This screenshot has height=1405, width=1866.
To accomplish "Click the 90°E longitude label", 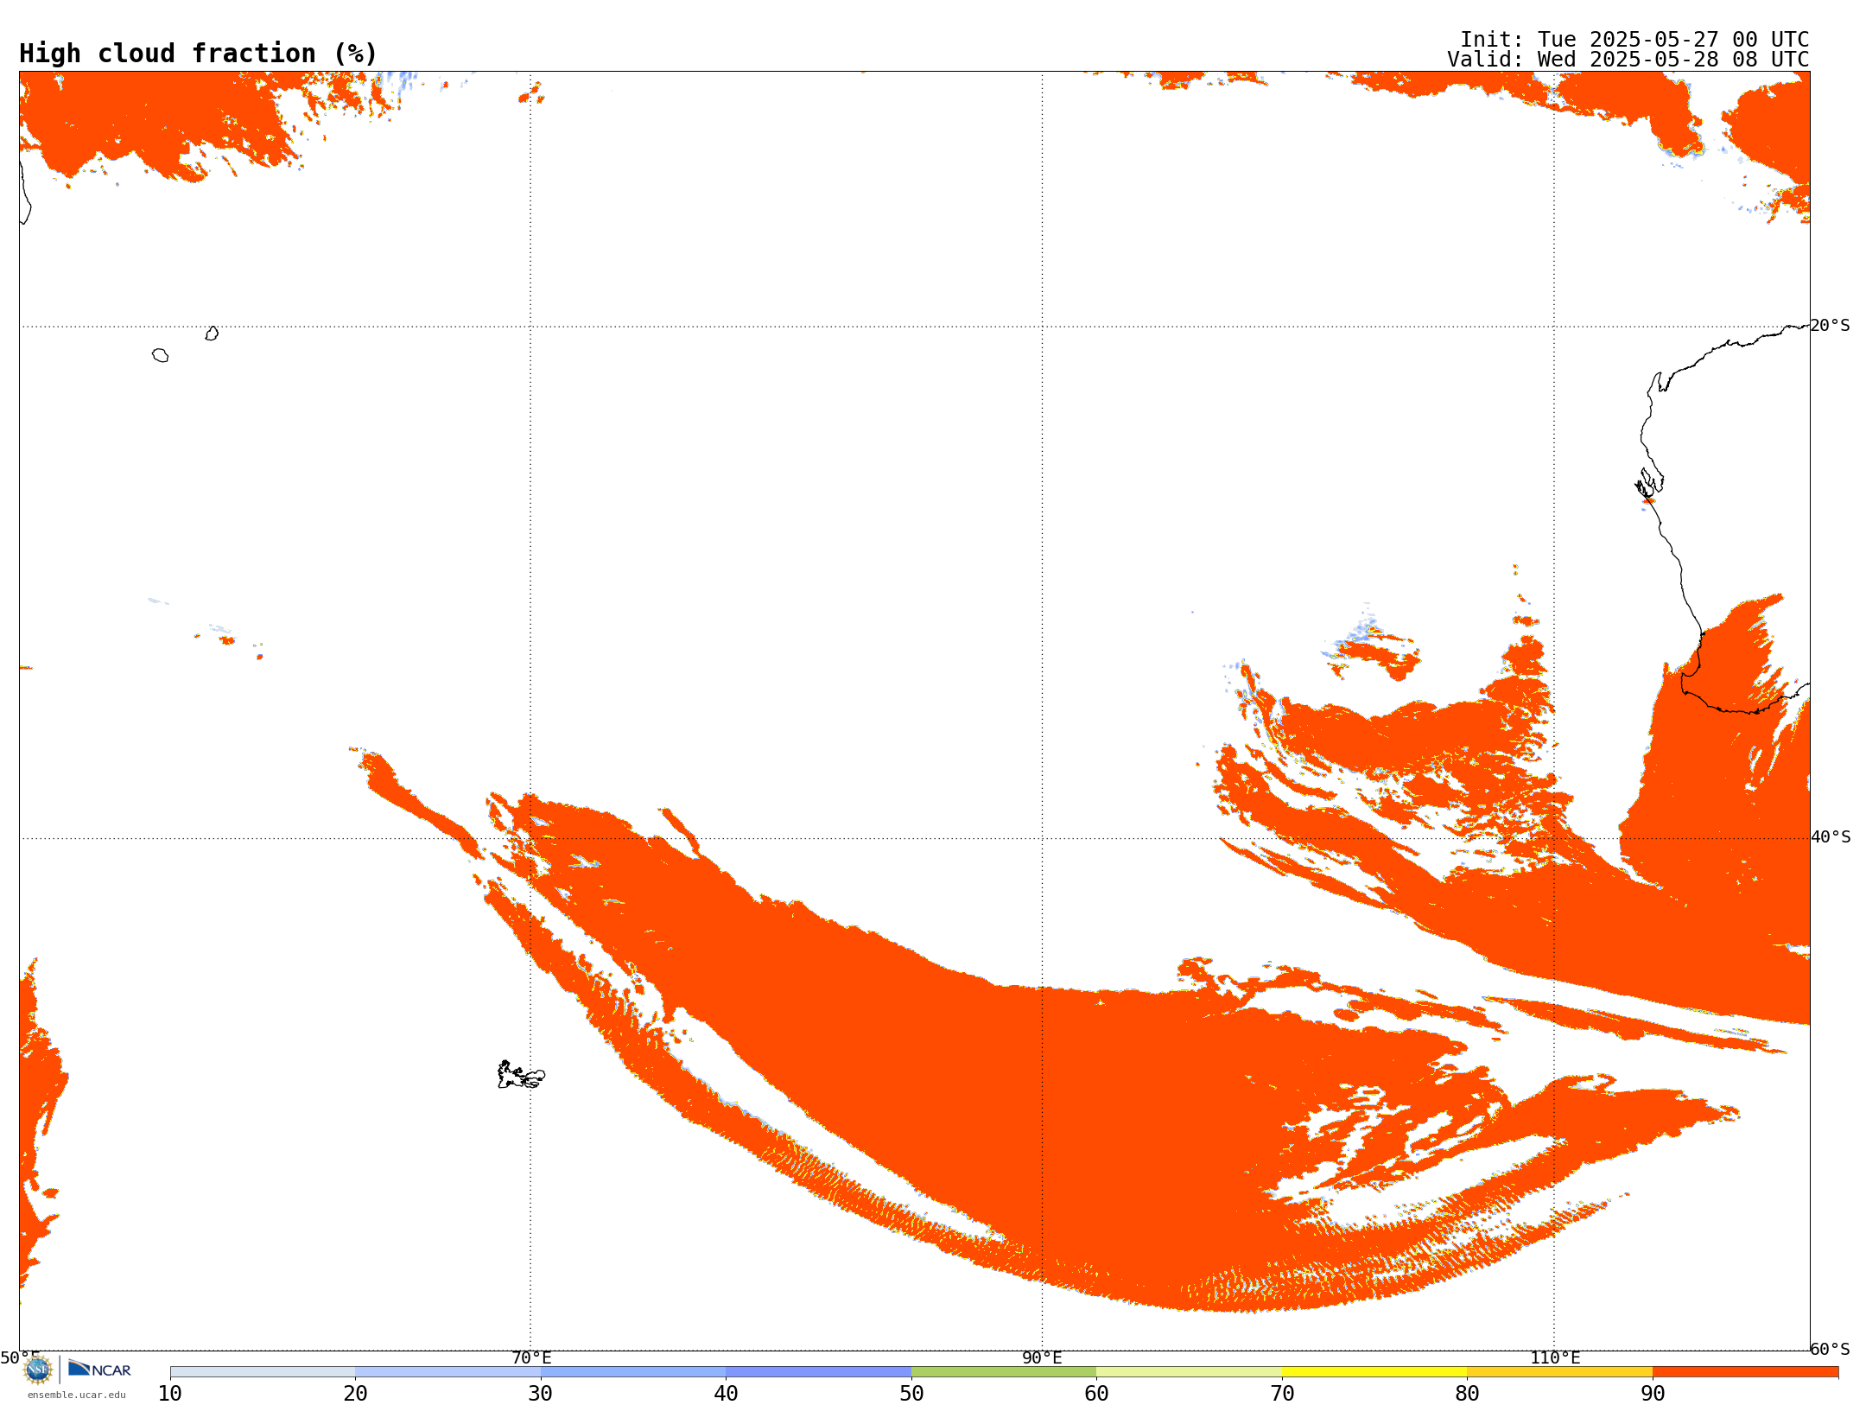I will click(x=1042, y=1358).
